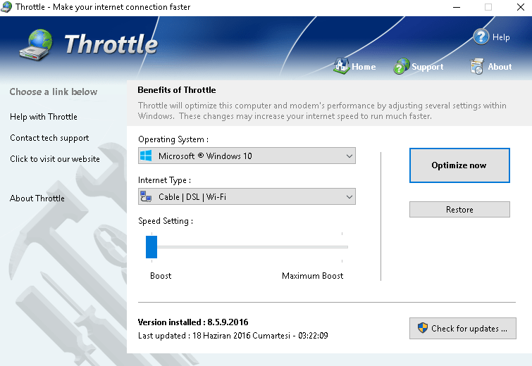Click the Windows logo in Operating System box

pyautogui.click(x=147, y=156)
